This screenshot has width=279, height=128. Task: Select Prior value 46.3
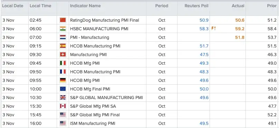click(272, 55)
